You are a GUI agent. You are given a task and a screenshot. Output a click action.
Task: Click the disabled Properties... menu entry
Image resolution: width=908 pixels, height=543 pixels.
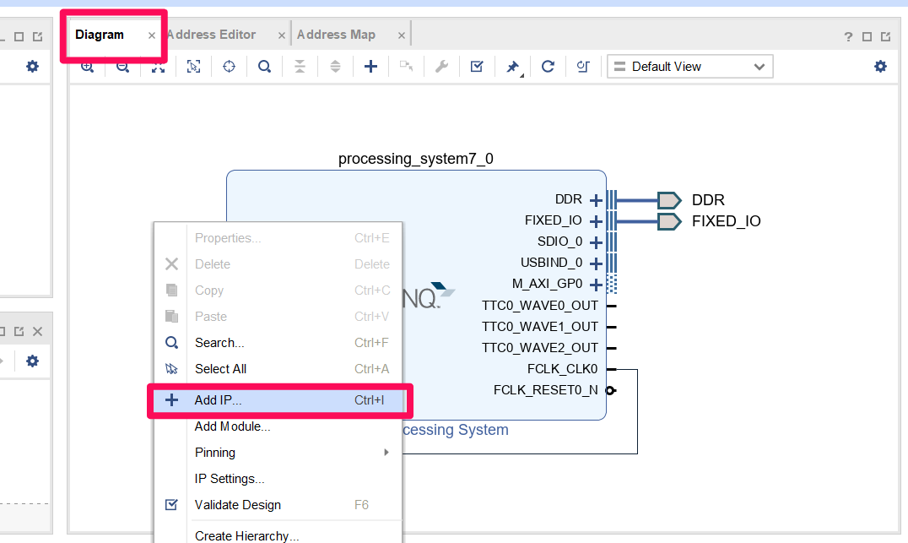click(x=278, y=238)
